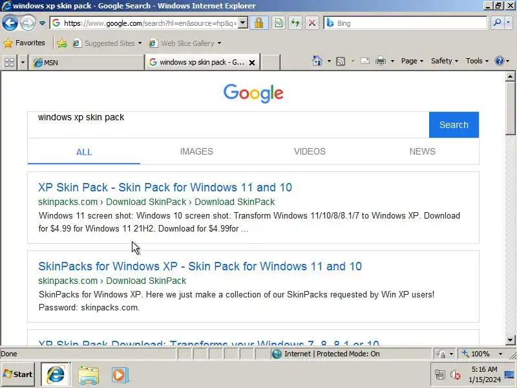The height and width of the screenshot is (388, 517).
Task: Expand the tab list dropdown arrow
Action: tap(23, 62)
